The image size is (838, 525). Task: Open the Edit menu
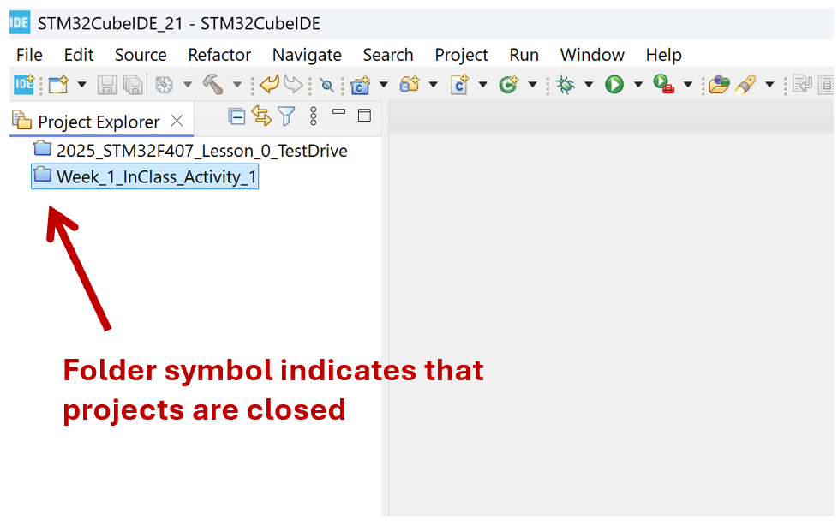point(79,55)
